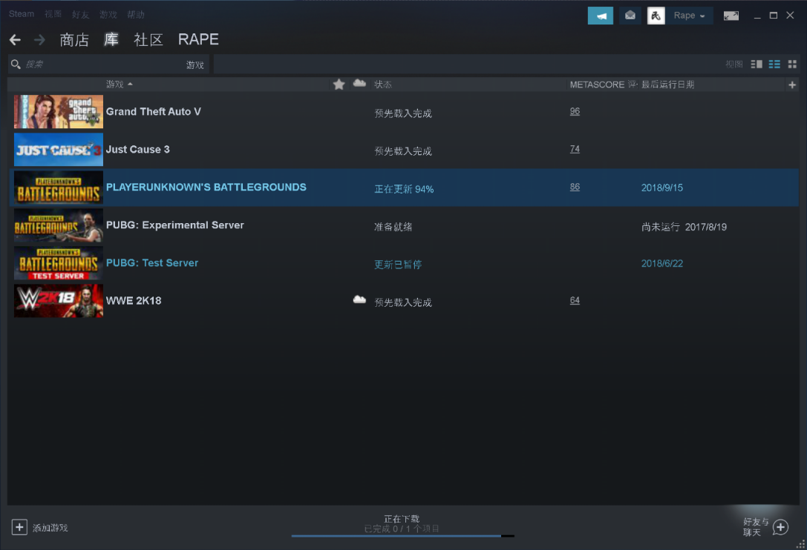Screen dimensions: 807x550
Task: Open the announcements megaphone icon
Action: point(600,16)
